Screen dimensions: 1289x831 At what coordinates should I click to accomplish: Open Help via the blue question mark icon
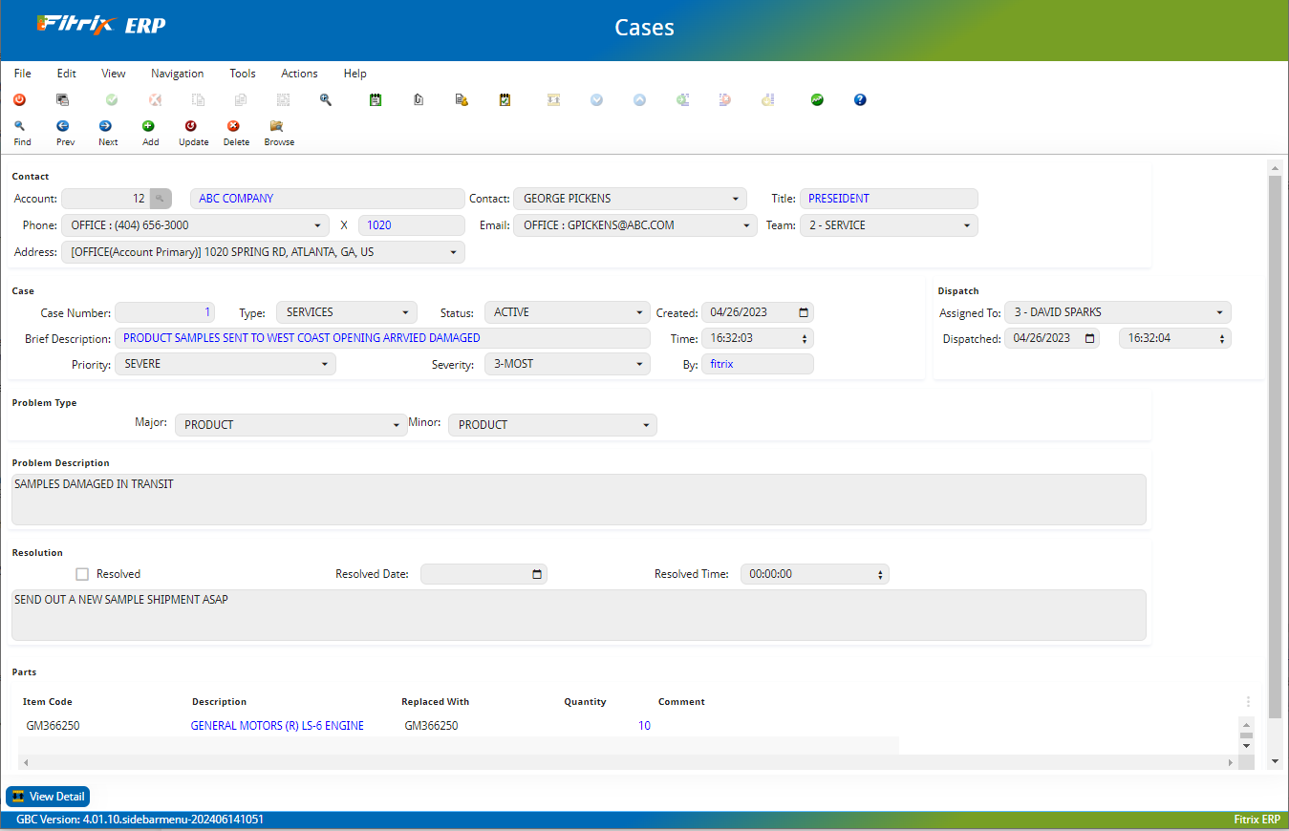pyautogui.click(x=859, y=99)
